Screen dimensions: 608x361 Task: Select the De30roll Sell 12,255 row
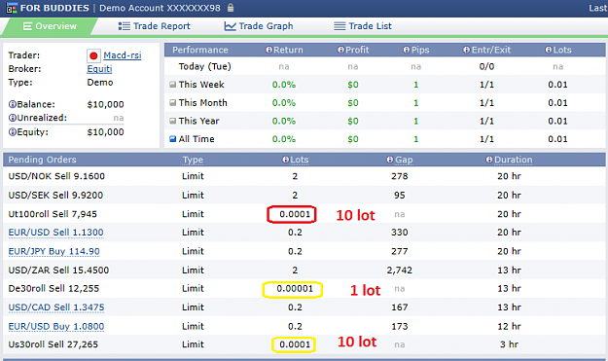coord(304,288)
